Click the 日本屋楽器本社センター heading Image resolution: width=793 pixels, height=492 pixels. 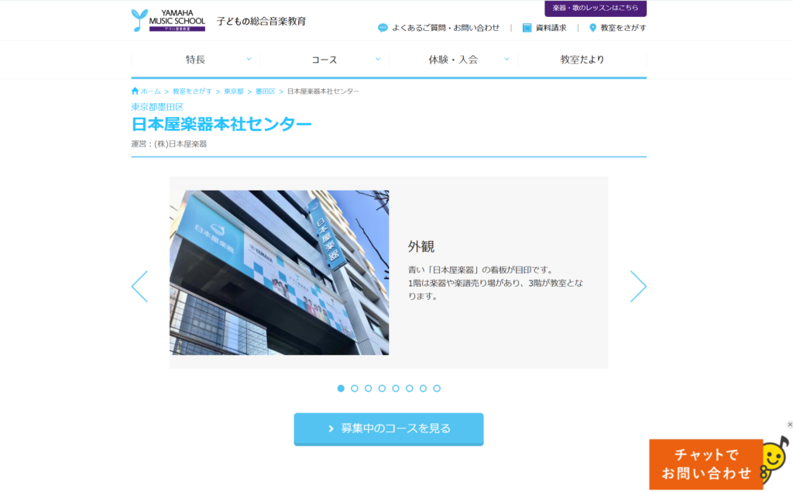coord(221,124)
